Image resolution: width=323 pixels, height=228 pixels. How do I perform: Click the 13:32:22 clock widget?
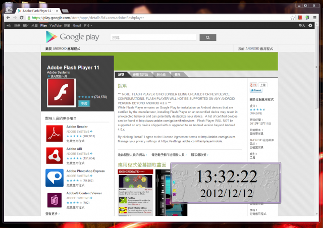coord(226,183)
